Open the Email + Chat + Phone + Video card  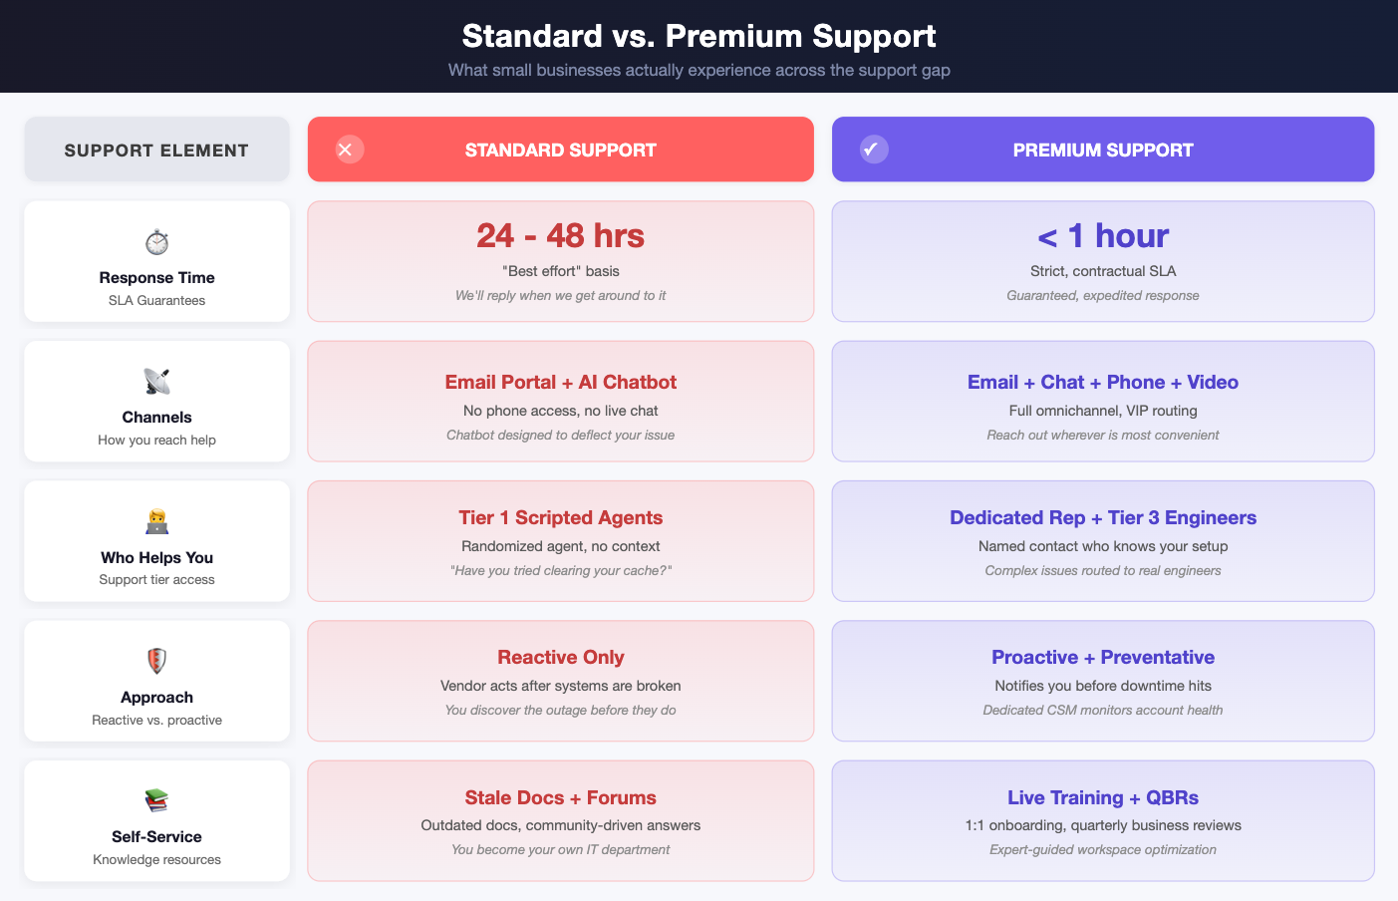(1103, 402)
